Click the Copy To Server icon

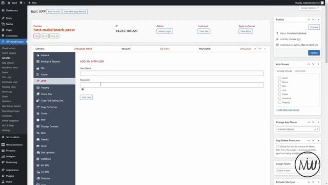38,107
